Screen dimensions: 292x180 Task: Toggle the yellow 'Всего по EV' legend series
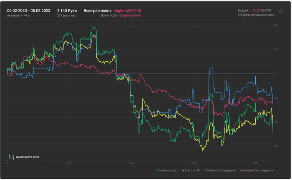[191, 170]
